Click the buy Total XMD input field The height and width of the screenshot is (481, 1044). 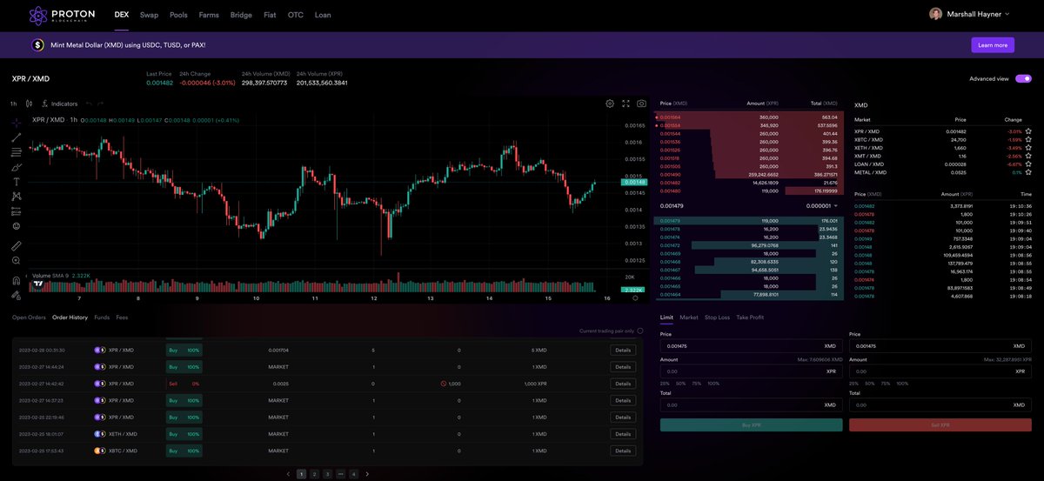pos(751,404)
